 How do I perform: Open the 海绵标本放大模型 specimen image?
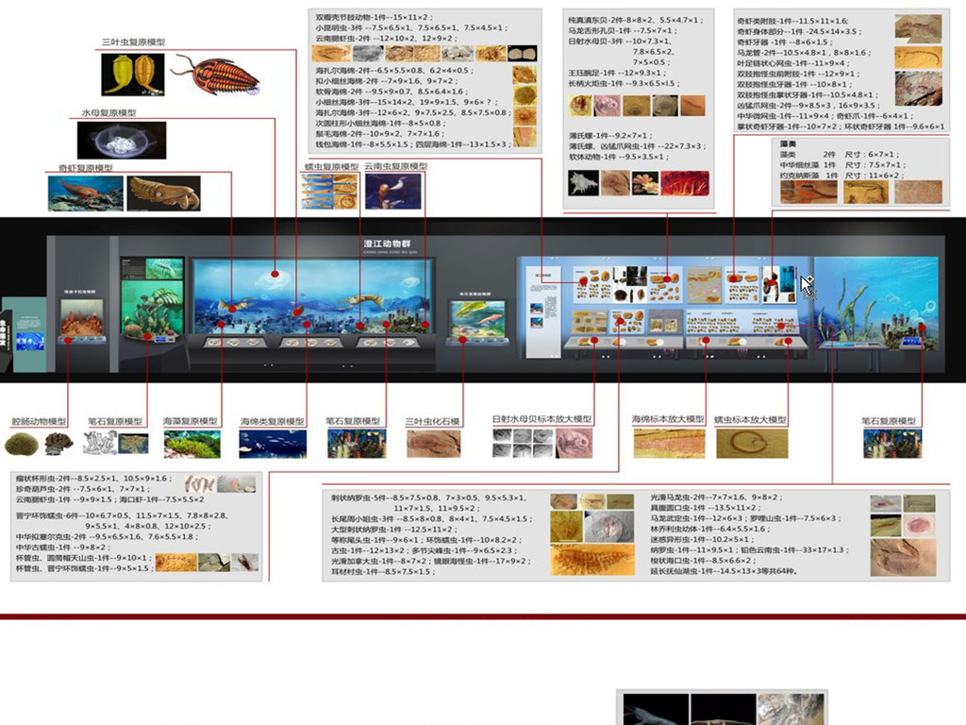[x=669, y=443]
